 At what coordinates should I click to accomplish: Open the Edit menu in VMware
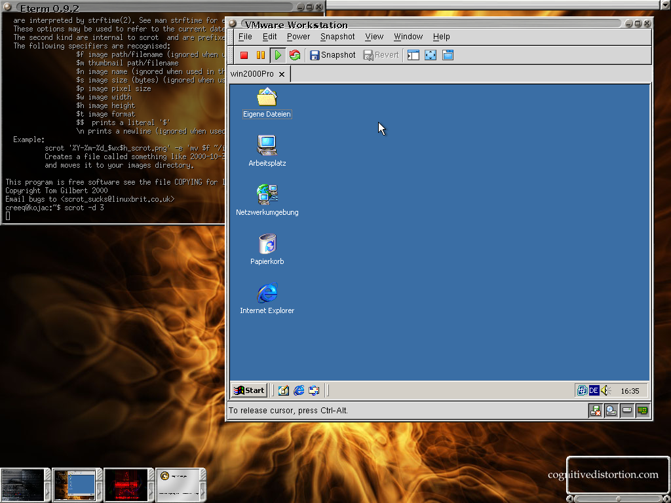point(269,37)
